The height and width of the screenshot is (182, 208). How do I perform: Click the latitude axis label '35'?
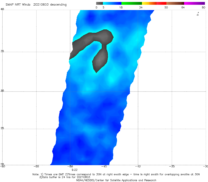2,51
